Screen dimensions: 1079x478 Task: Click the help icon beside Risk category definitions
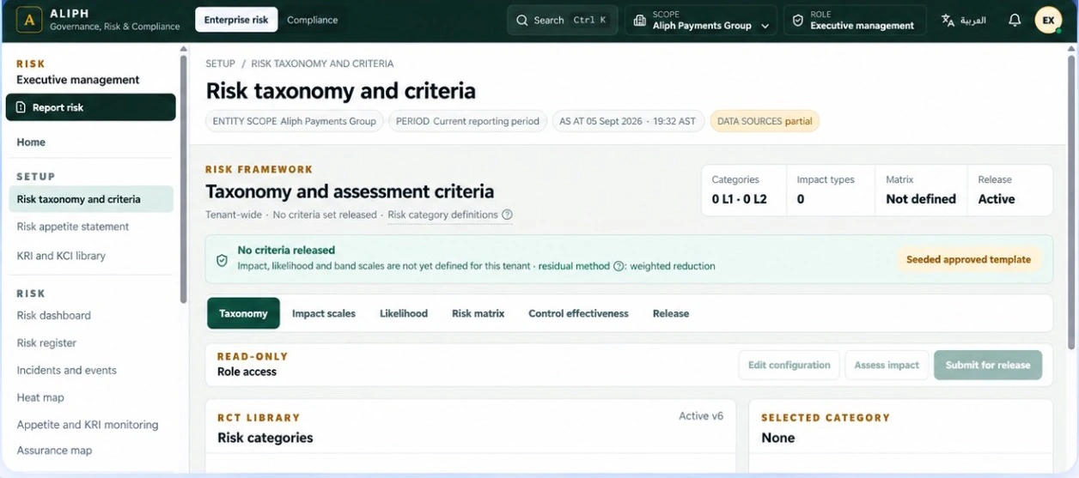pyautogui.click(x=507, y=215)
